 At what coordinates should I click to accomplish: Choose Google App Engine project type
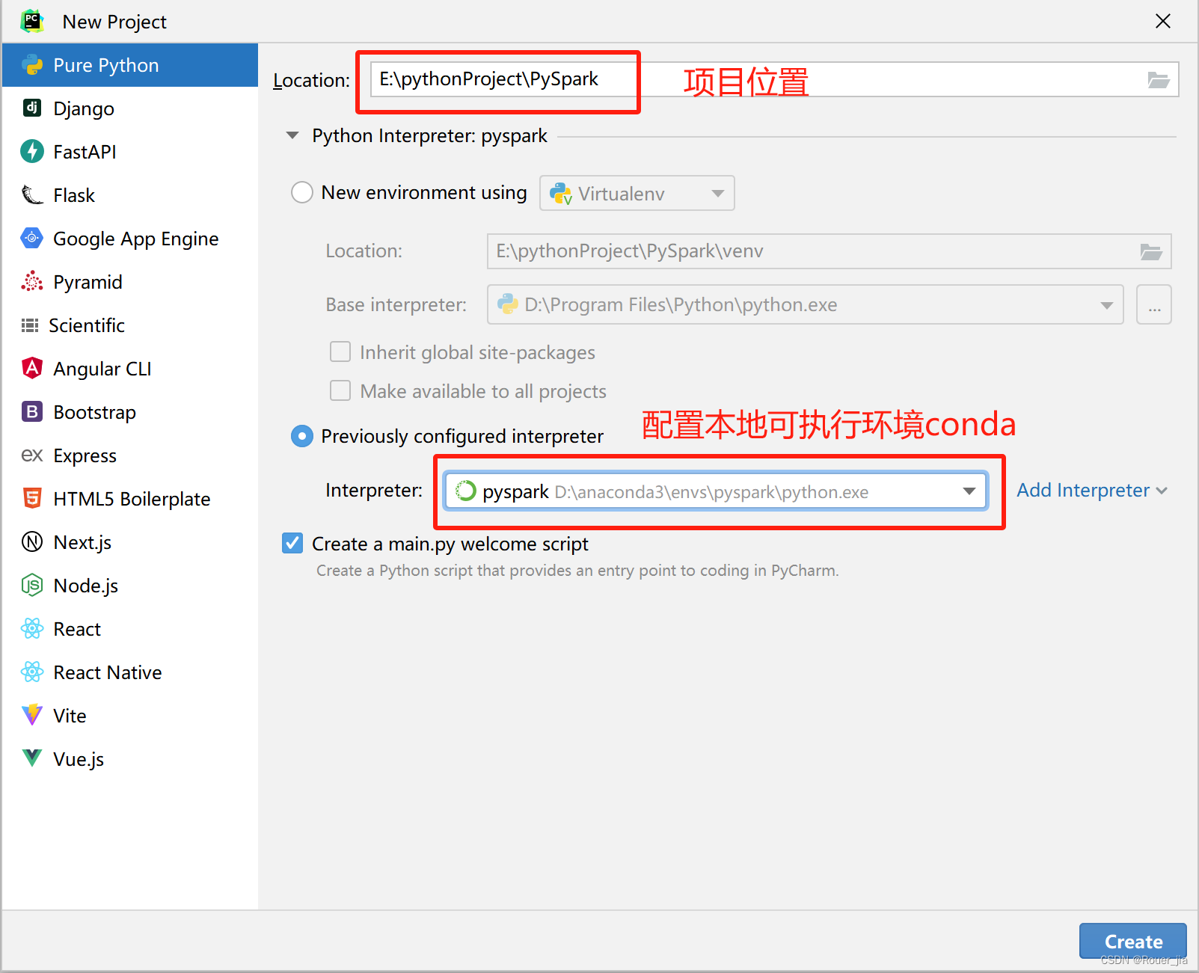coord(130,239)
